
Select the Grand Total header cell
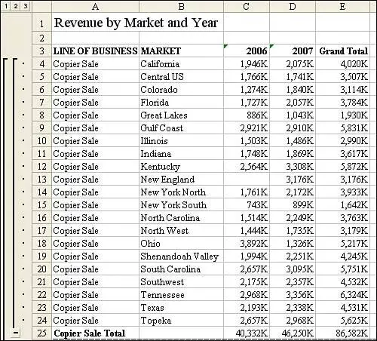[342, 51]
